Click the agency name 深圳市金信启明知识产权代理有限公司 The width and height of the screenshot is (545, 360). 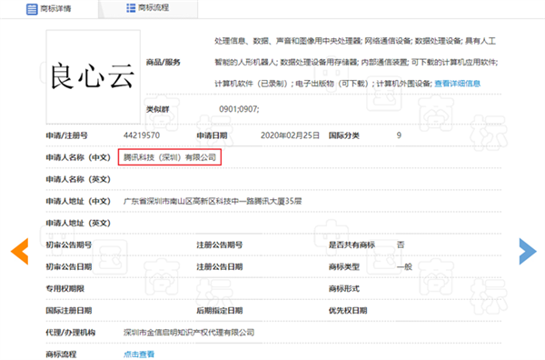click(189, 333)
